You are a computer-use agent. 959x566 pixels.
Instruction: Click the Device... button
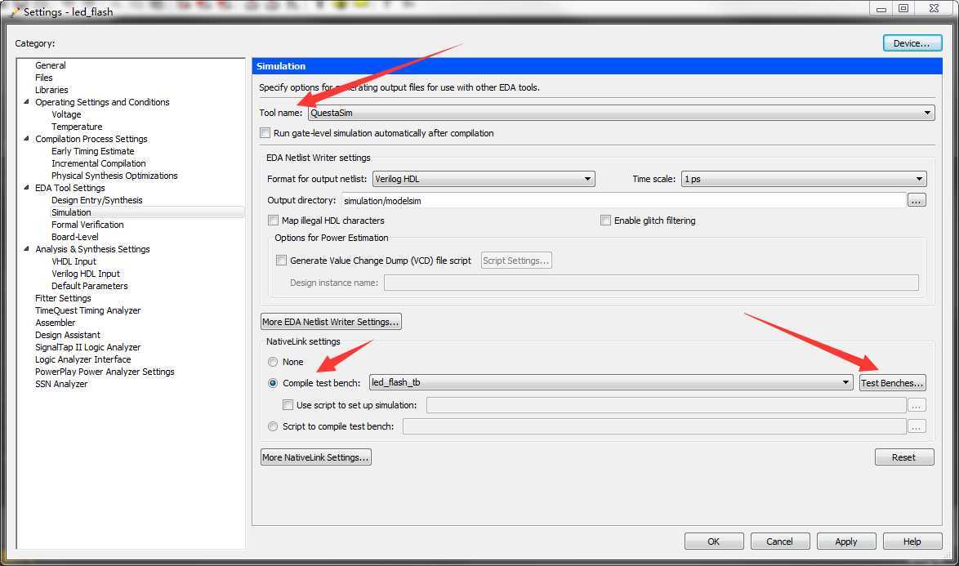912,43
